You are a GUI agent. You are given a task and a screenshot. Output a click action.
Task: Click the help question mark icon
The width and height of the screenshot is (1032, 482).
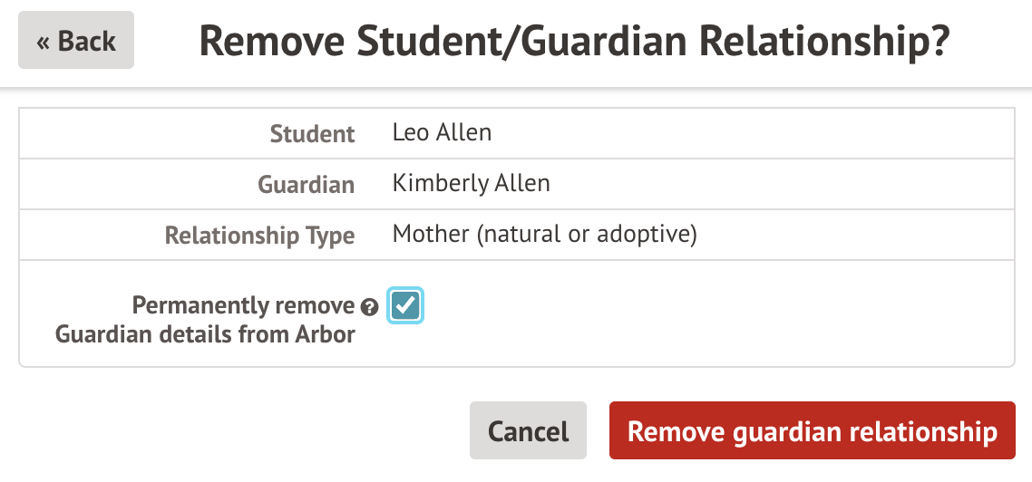pyautogui.click(x=369, y=307)
